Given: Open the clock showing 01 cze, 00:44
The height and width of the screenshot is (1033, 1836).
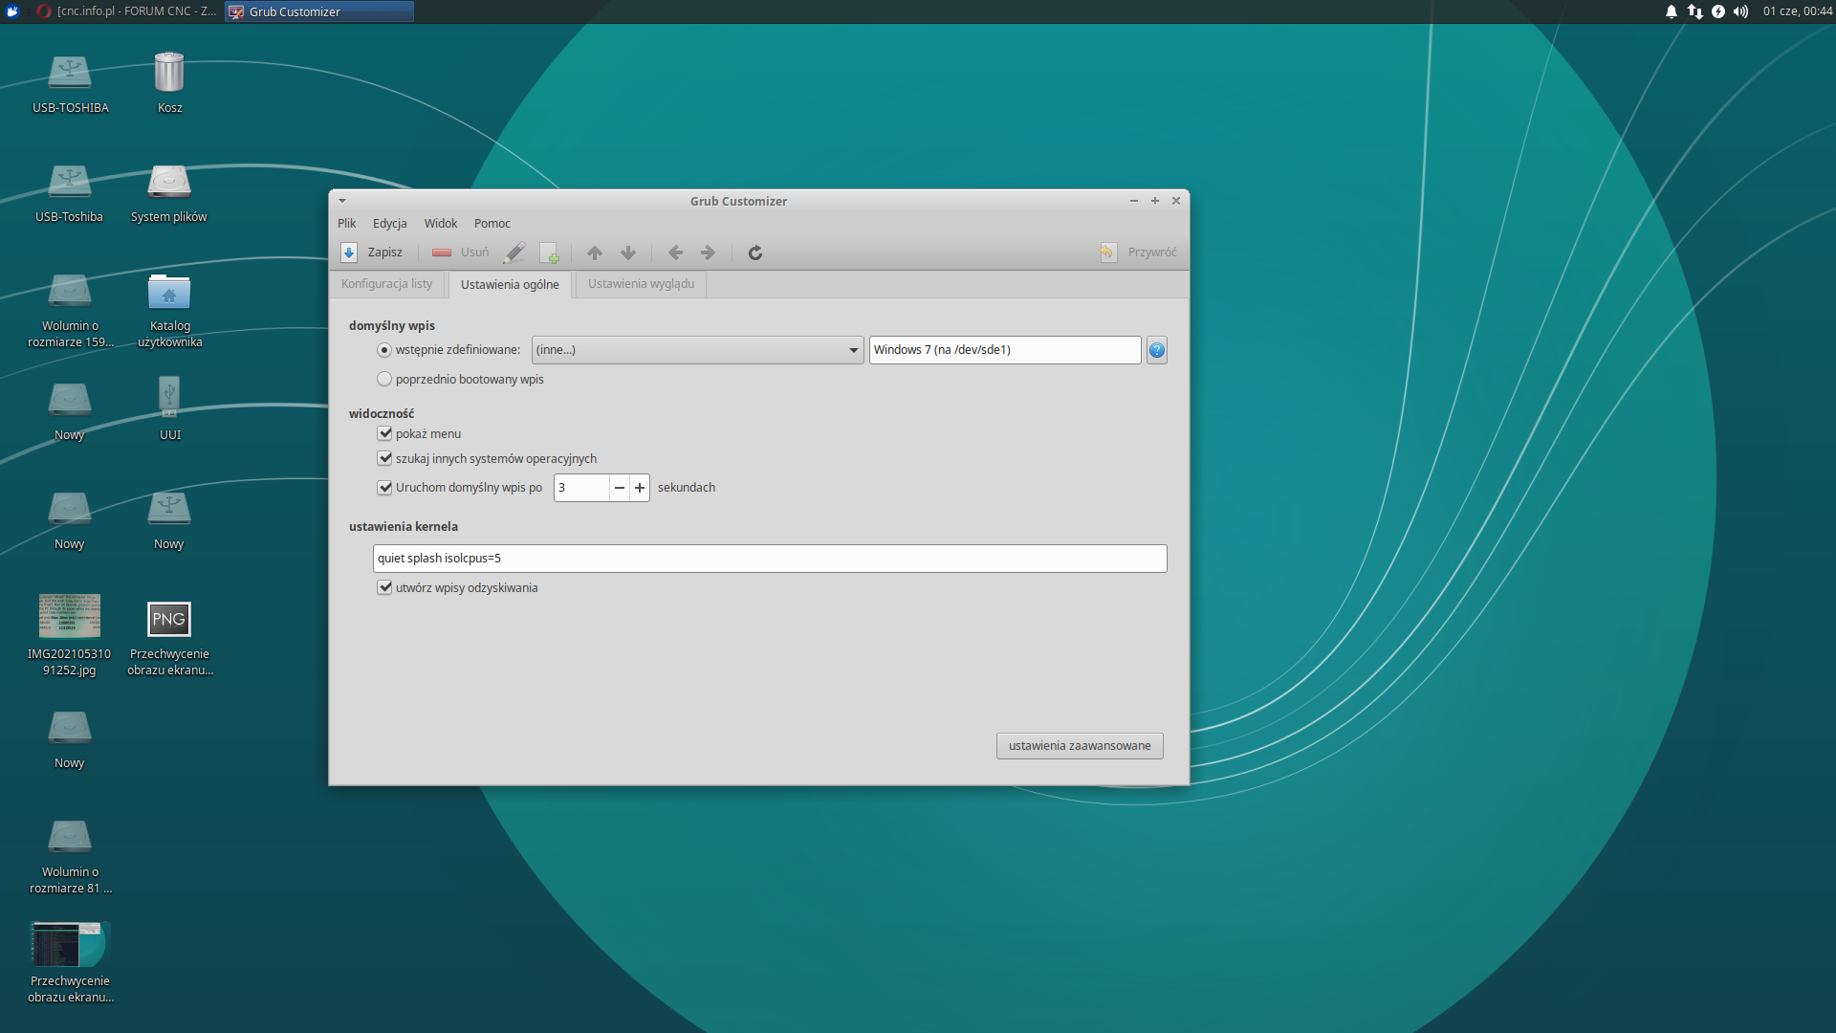Looking at the screenshot, I should pyautogui.click(x=1798, y=11).
